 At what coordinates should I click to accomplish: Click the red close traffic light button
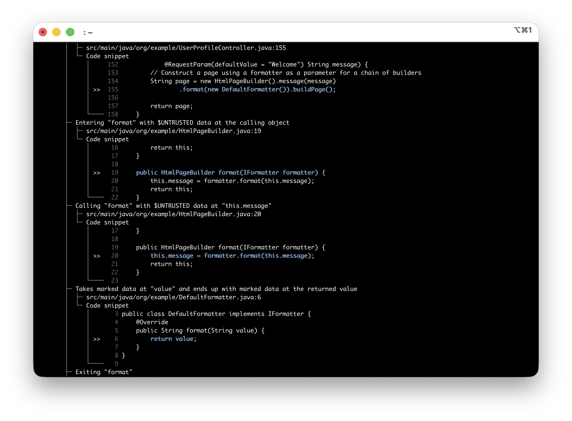coord(43,32)
